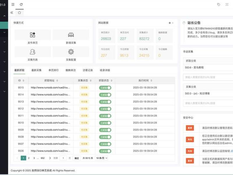The image size is (233, 175).
Task: Click the double-left arrow tab scroller
Action: [x=12, y=13]
